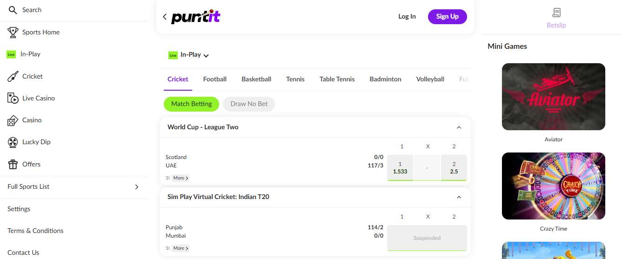Screen dimensions: 622x259
Task: Switch to the Cricket tab
Action: (178, 79)
